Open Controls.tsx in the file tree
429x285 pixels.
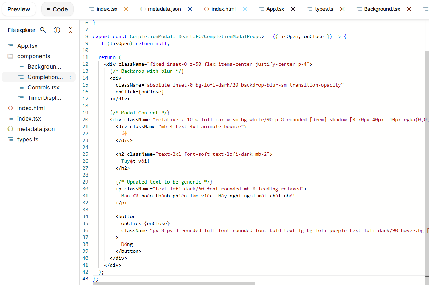click(44, 87)
